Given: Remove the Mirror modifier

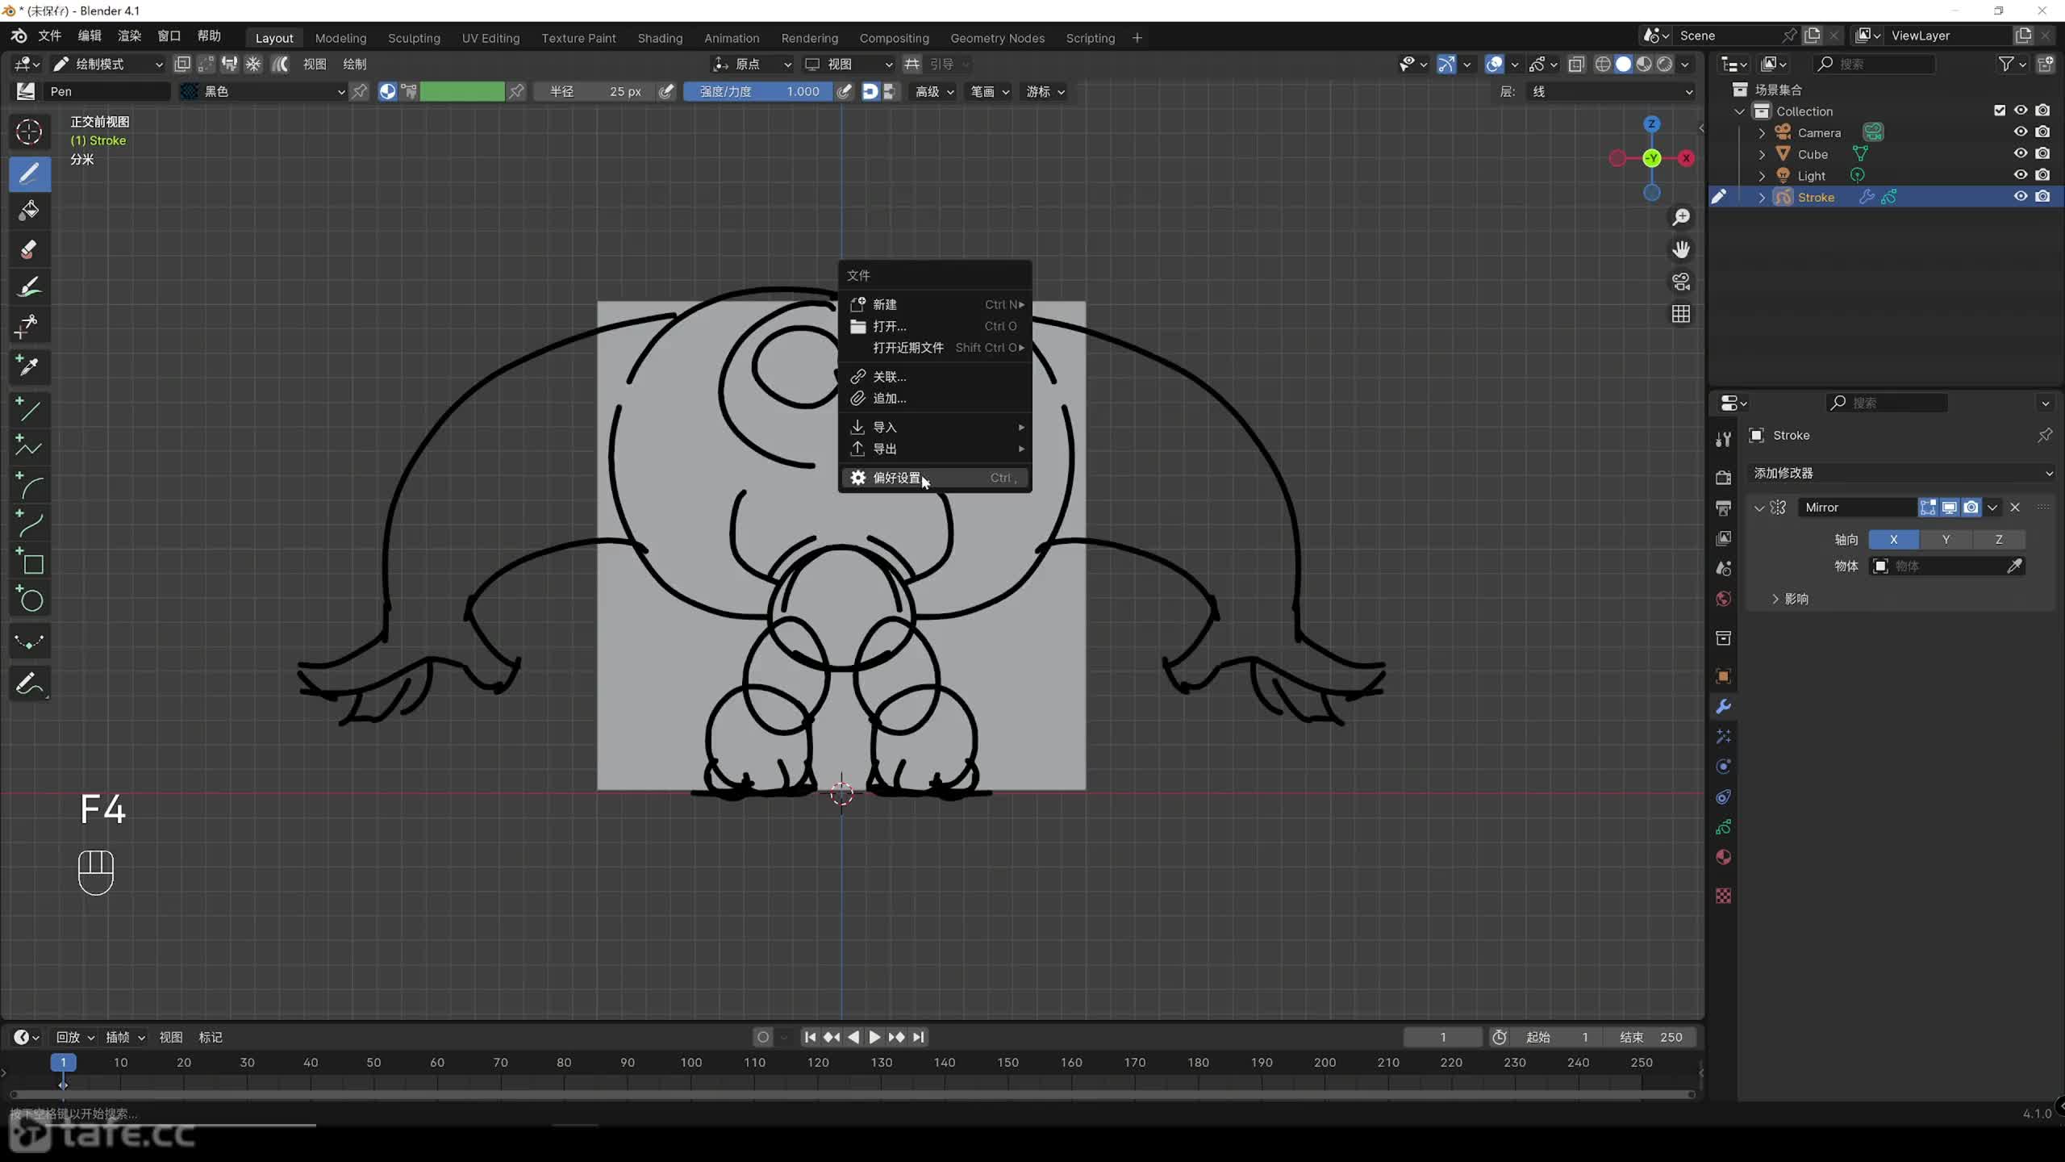Looking at the screenshot, I should pos(2015,508).
